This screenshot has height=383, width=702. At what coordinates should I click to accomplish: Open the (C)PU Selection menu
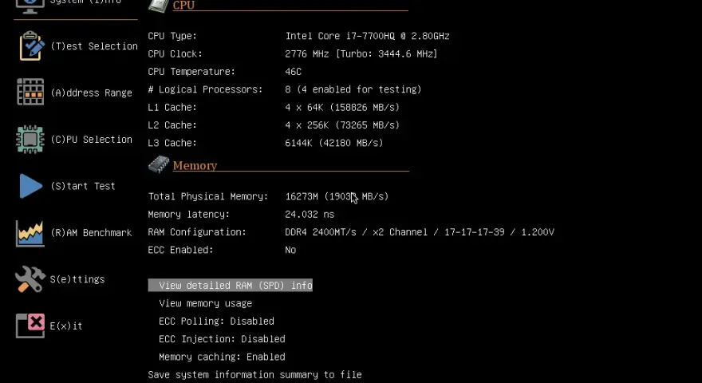pos(91,140)
